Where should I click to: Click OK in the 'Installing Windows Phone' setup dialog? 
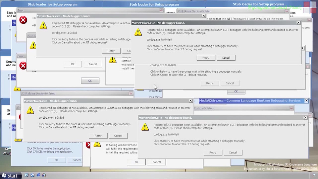point(136,162)
